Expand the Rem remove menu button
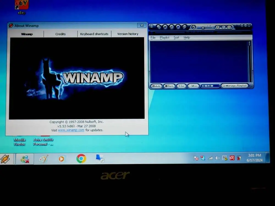Screen dimensions: 275x206 point(169,86)
